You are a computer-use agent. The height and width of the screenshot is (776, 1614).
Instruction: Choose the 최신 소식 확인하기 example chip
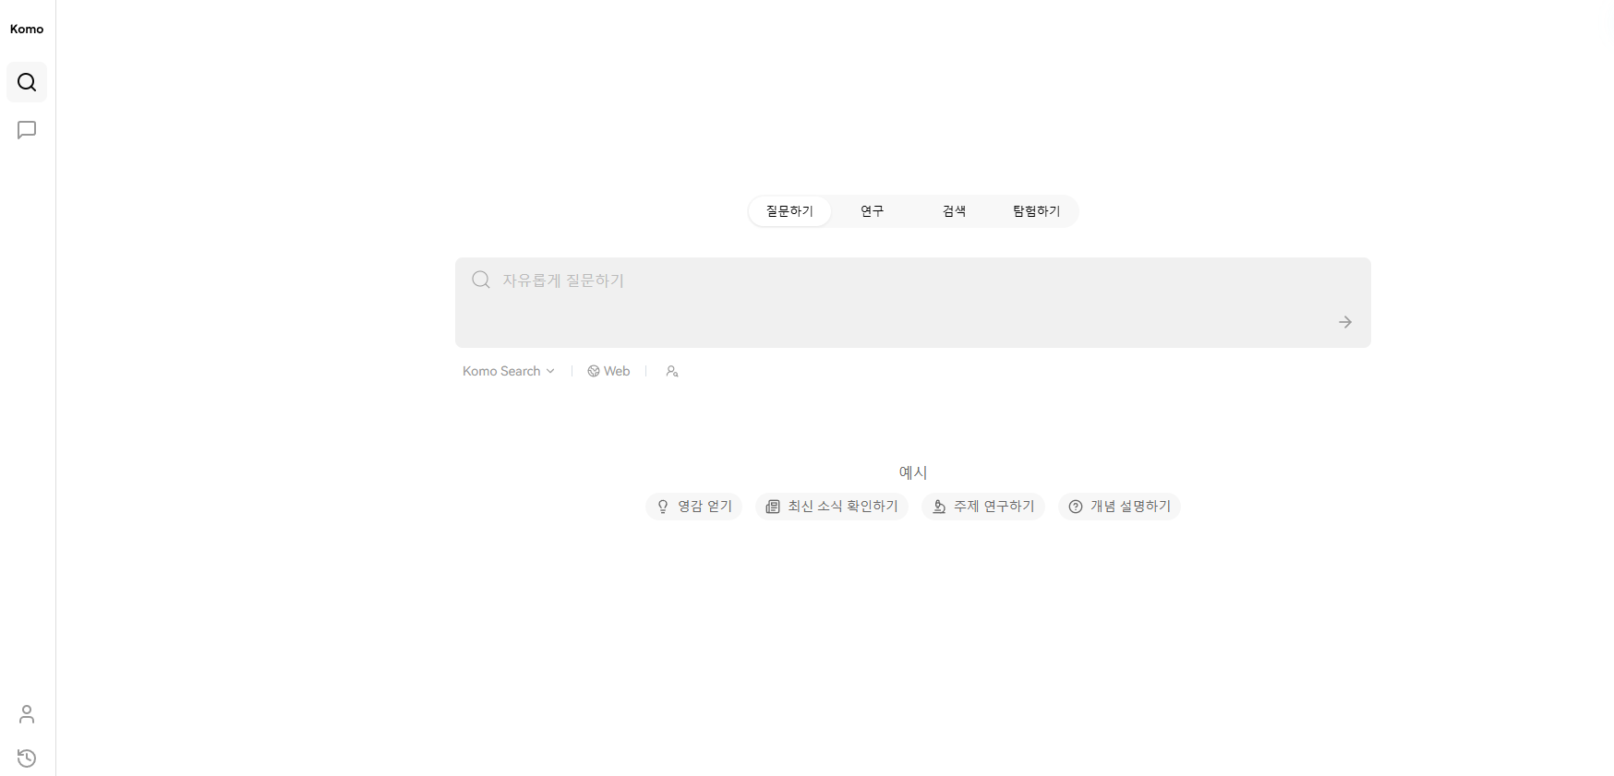pos(832,507)
